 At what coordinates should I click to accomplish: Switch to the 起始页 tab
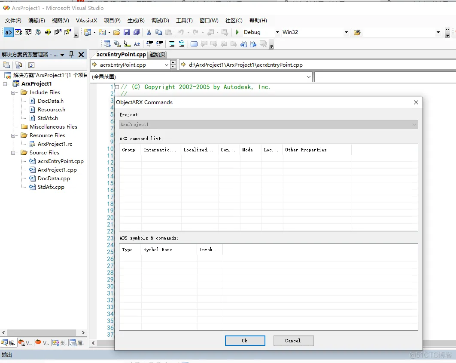[158, 55]
